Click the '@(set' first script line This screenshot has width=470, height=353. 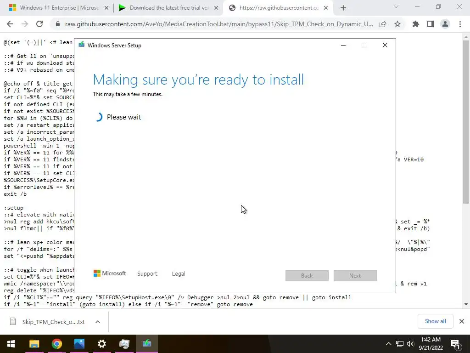pos(38,42)
